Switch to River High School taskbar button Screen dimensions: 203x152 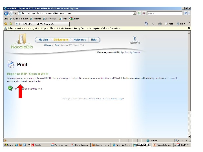[121, 145]
